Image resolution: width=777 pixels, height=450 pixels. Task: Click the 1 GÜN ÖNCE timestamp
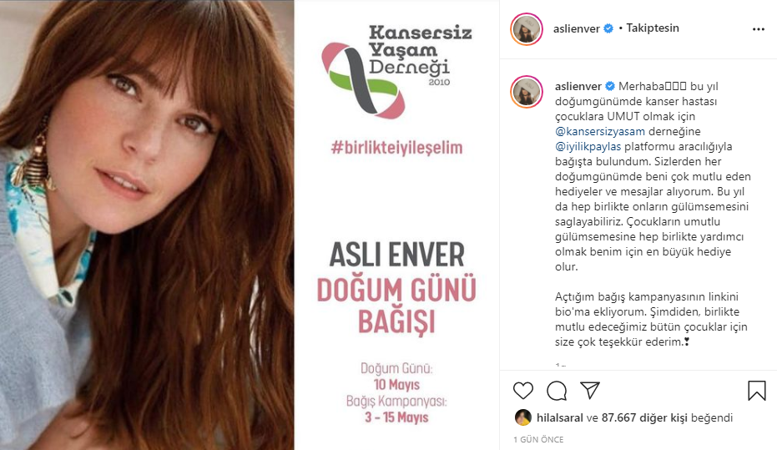coord(538,440)
